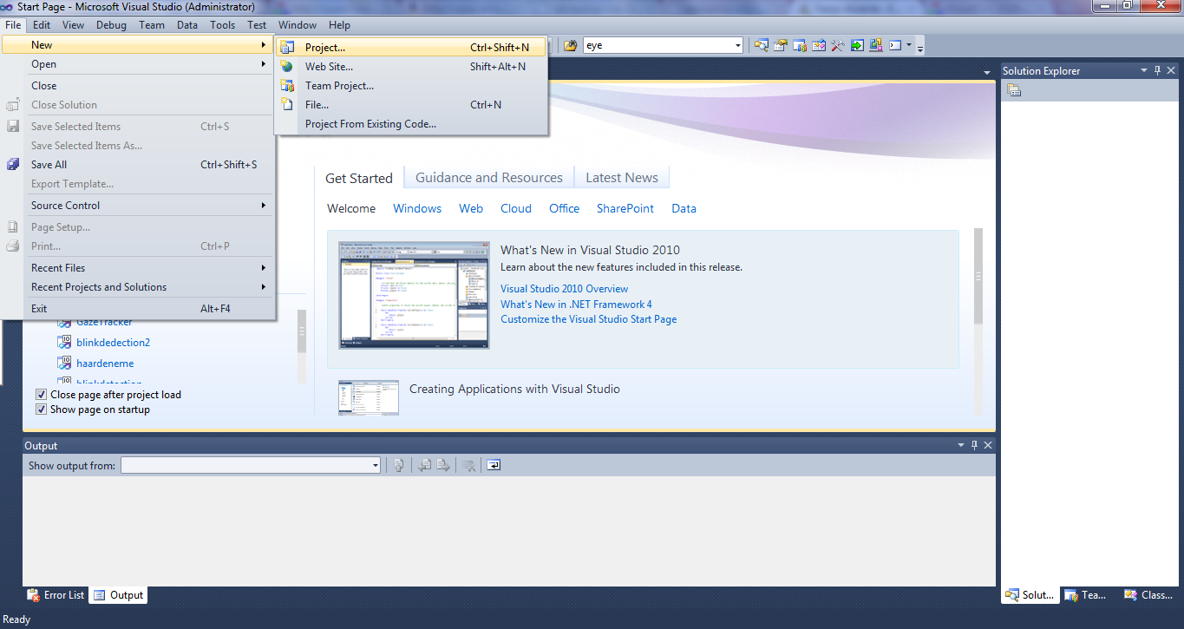Open the Command Window via its toolbar icon
This screenshot has width=1184, height=629.
click(893, 44)
